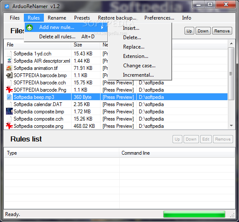The height and width of the screenshot is (222, 239).
Task: Select Delete... rule from submenu
Action: click(140, 37)
